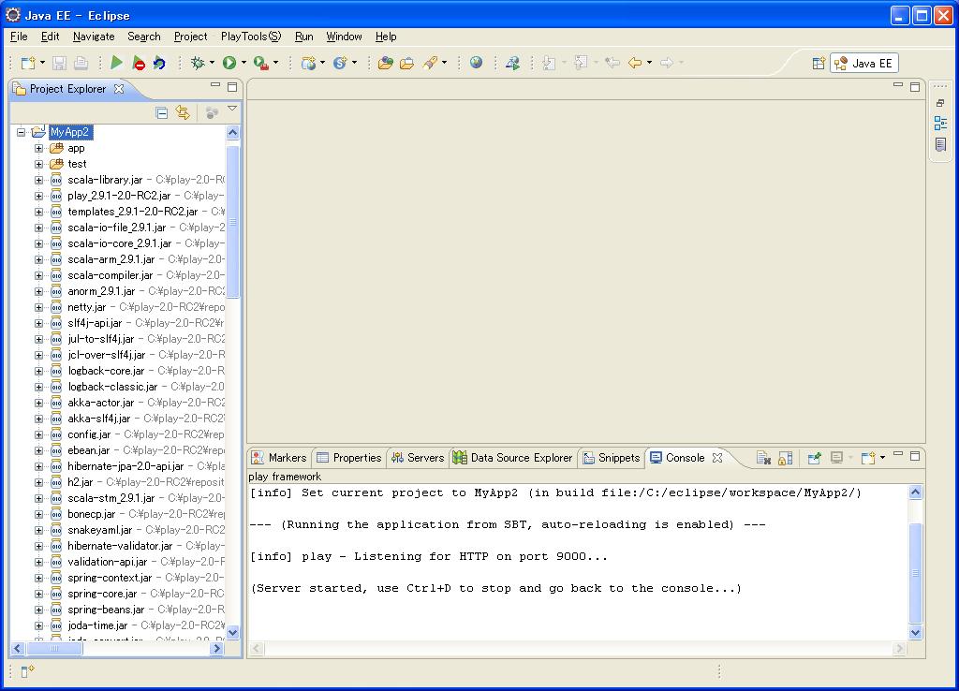The image size is (959, 691).
Task: Click the New wizard toolbar icon
Action: tap(28, 63)
